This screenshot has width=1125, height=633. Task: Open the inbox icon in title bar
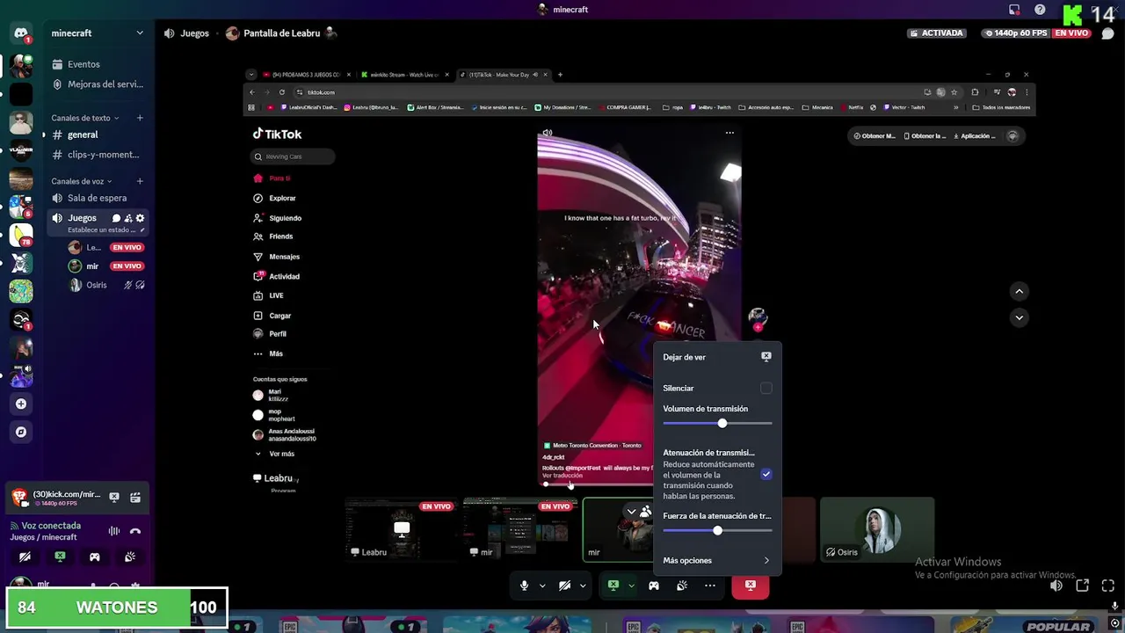coord(1014,10)
